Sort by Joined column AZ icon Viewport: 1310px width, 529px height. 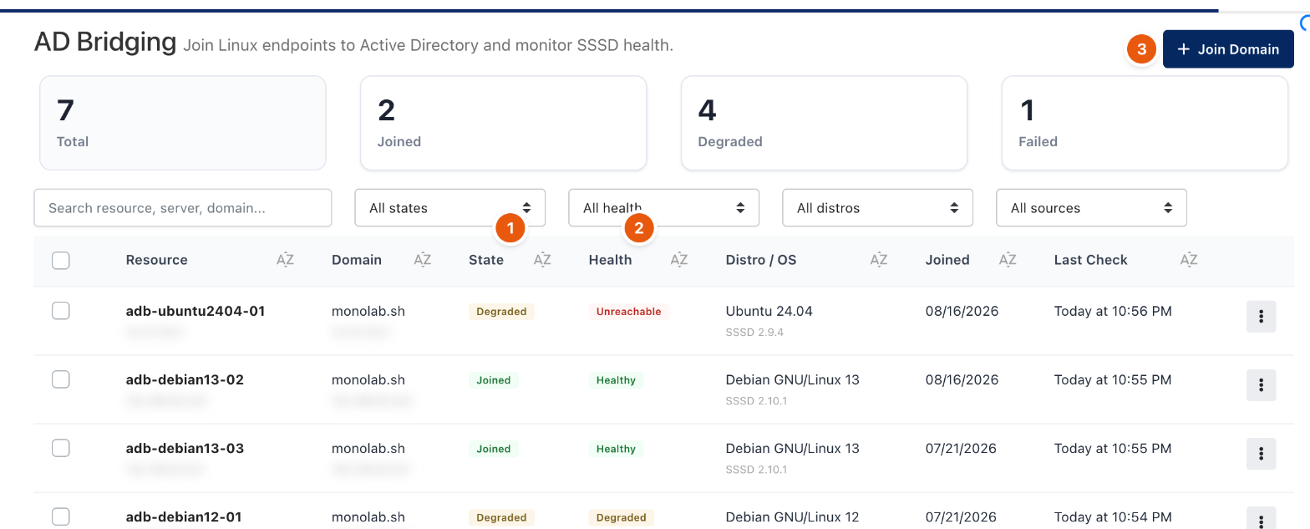coord(1008,260)
